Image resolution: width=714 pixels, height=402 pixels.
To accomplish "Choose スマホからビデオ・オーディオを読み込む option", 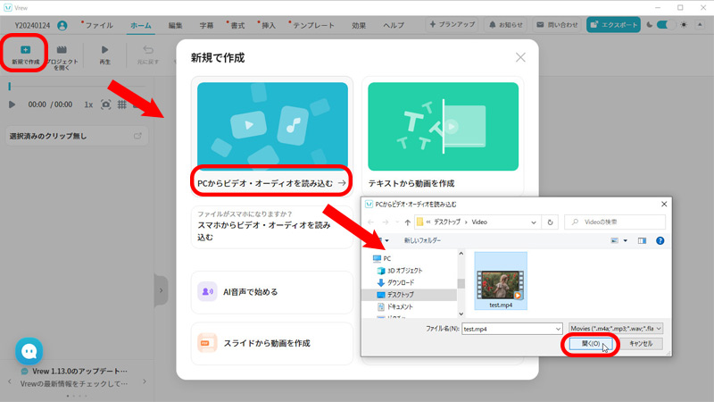I will tap(272, 227).
